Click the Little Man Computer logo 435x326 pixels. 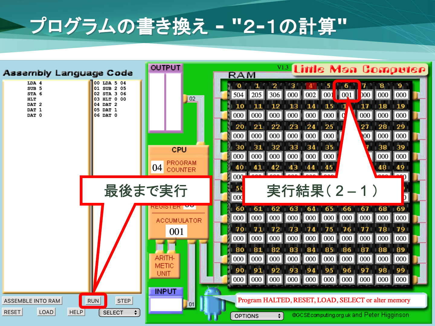tap(359, 69)
